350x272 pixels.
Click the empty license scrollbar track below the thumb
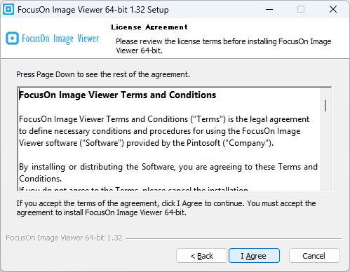(x=325, y=152)
